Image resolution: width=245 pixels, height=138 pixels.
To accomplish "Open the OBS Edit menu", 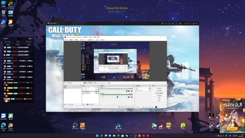I will click(71, 40).
